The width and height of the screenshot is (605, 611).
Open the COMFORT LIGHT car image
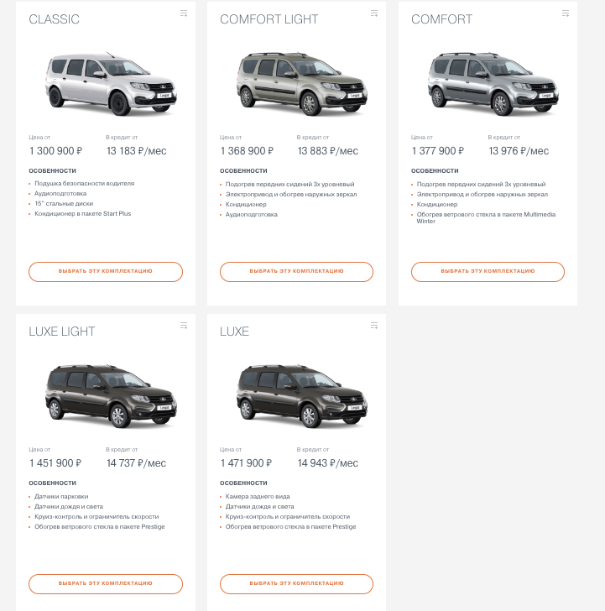pyautogui.click(x=296, y=83)
